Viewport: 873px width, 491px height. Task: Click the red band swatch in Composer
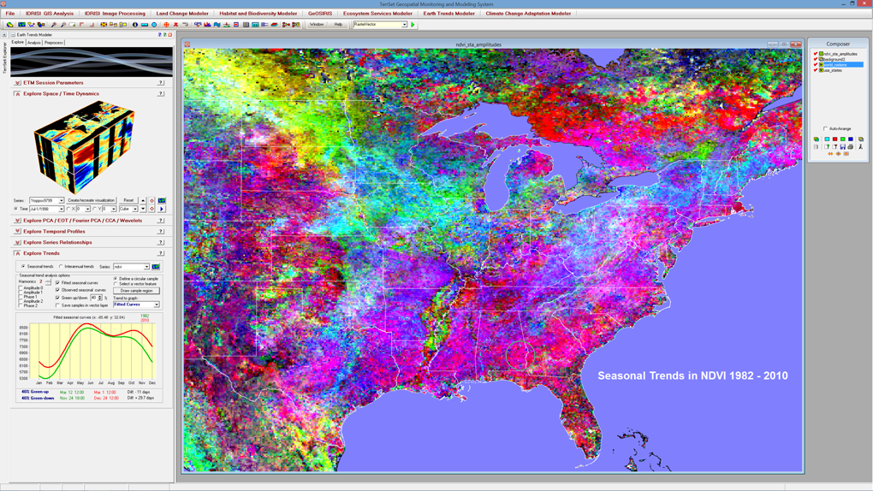(x=834, y=139)
